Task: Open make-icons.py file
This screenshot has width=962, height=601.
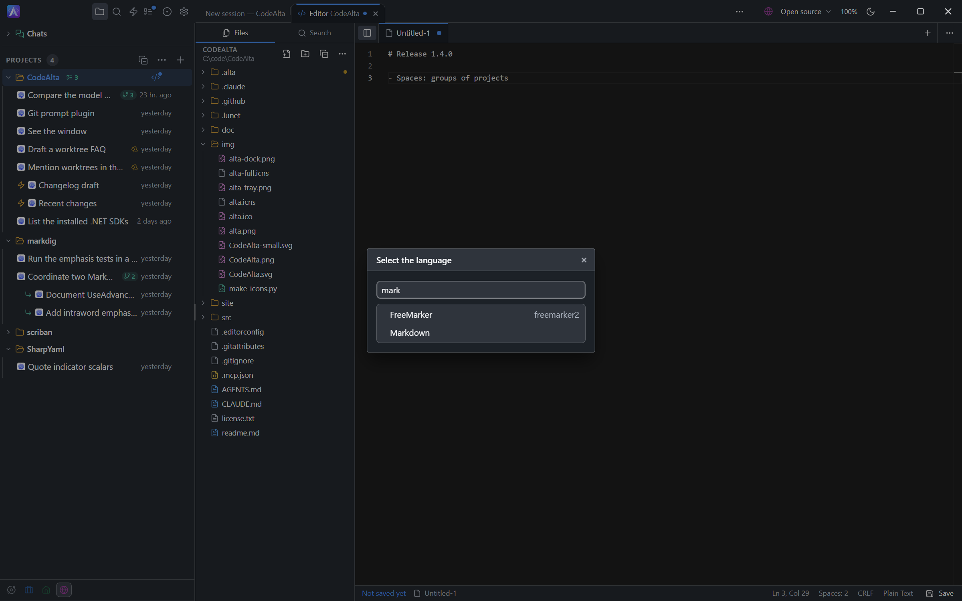Action: tap(275, 288)
